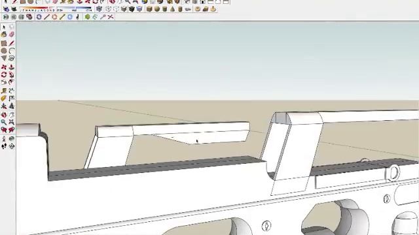Viewport: 419px width, 235px height.
Task: Select the Look Around eye tool
Action: 12,138
